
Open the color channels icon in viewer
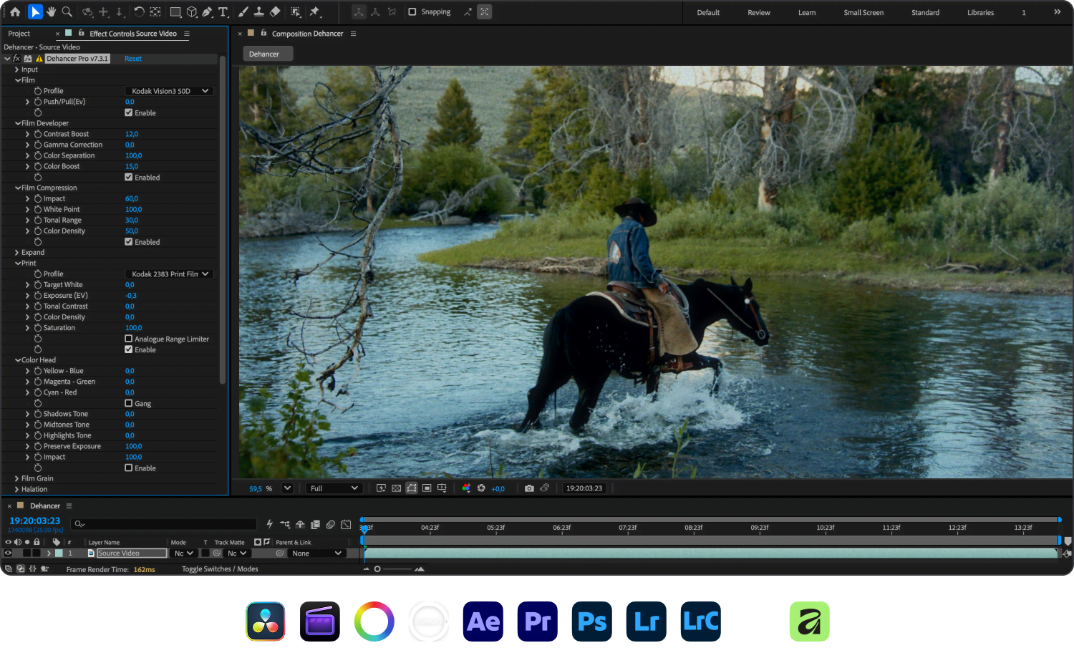tap(466, 488)
